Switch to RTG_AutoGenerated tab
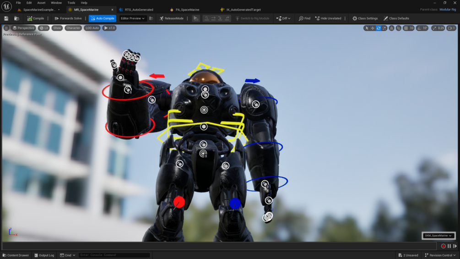 [139, 10]
